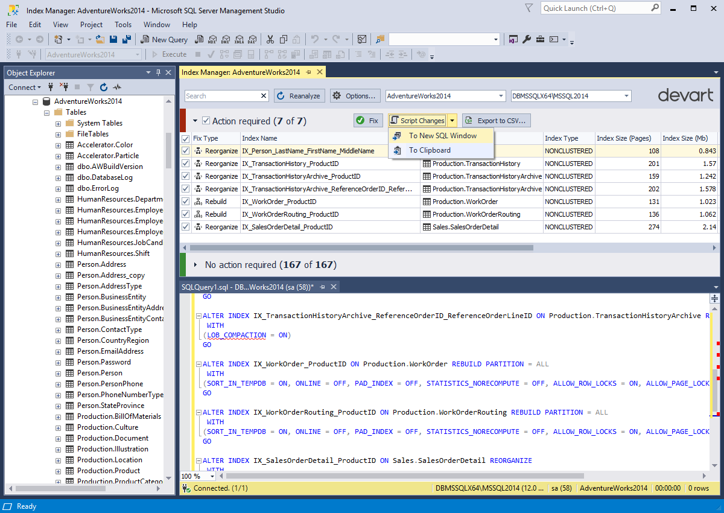Click the Cut scissors icon in toolbar
This screenshot has width=724, height=513.
coord(270,39)
